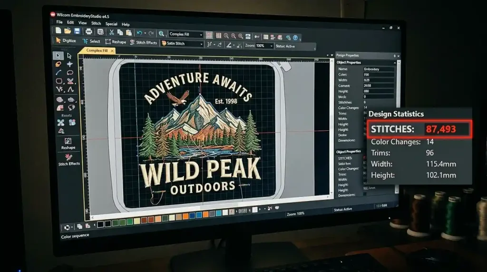The width and height of the screenshot is (487, 272).
Task: Close the Complex Fill document tab
Action: (112, 50)
